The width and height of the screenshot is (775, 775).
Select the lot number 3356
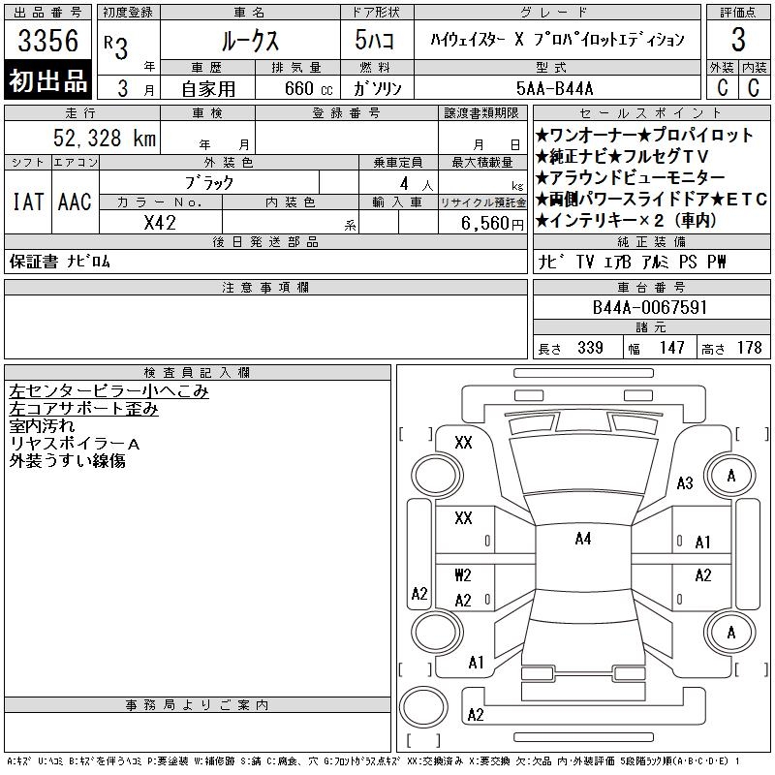[x=48, y=42]
